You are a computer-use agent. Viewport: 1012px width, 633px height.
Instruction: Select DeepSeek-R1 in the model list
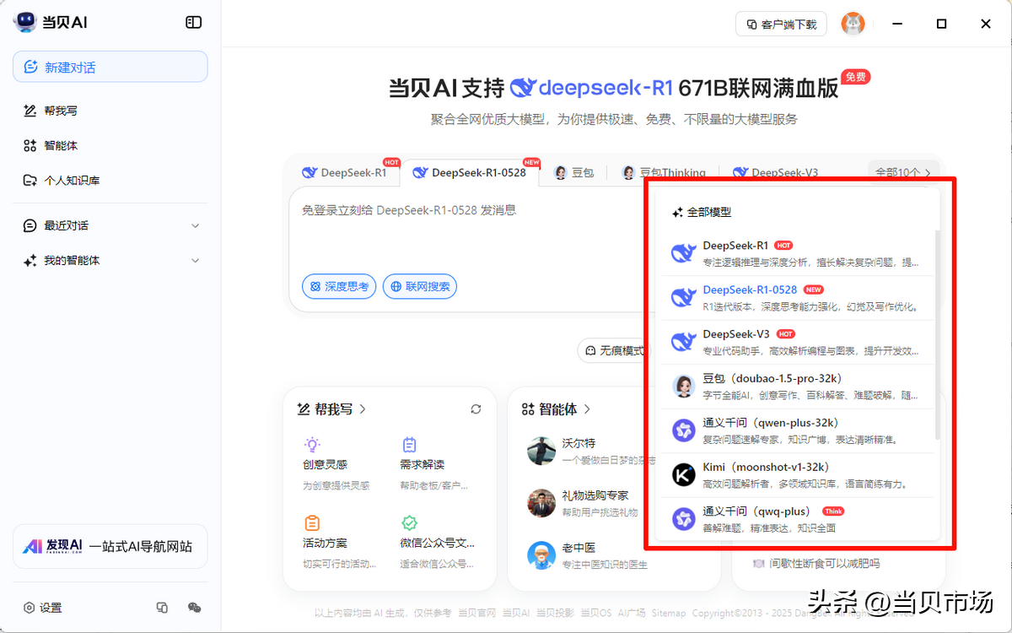tap(797, 253)
